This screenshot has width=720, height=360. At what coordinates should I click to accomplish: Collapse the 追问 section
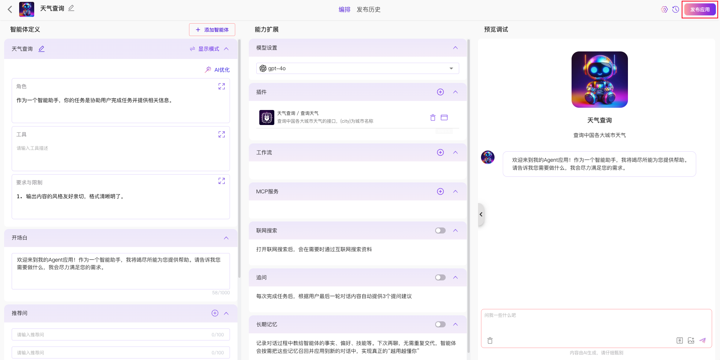[455, 277]
